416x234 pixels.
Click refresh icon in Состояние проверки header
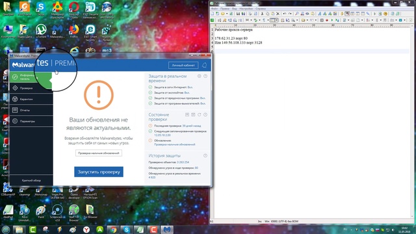pos(200,114)
